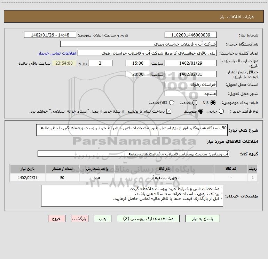268x259 pixels.
Task: Click the ساعت باقی مانده label
Action: click(x=34, y=63)
